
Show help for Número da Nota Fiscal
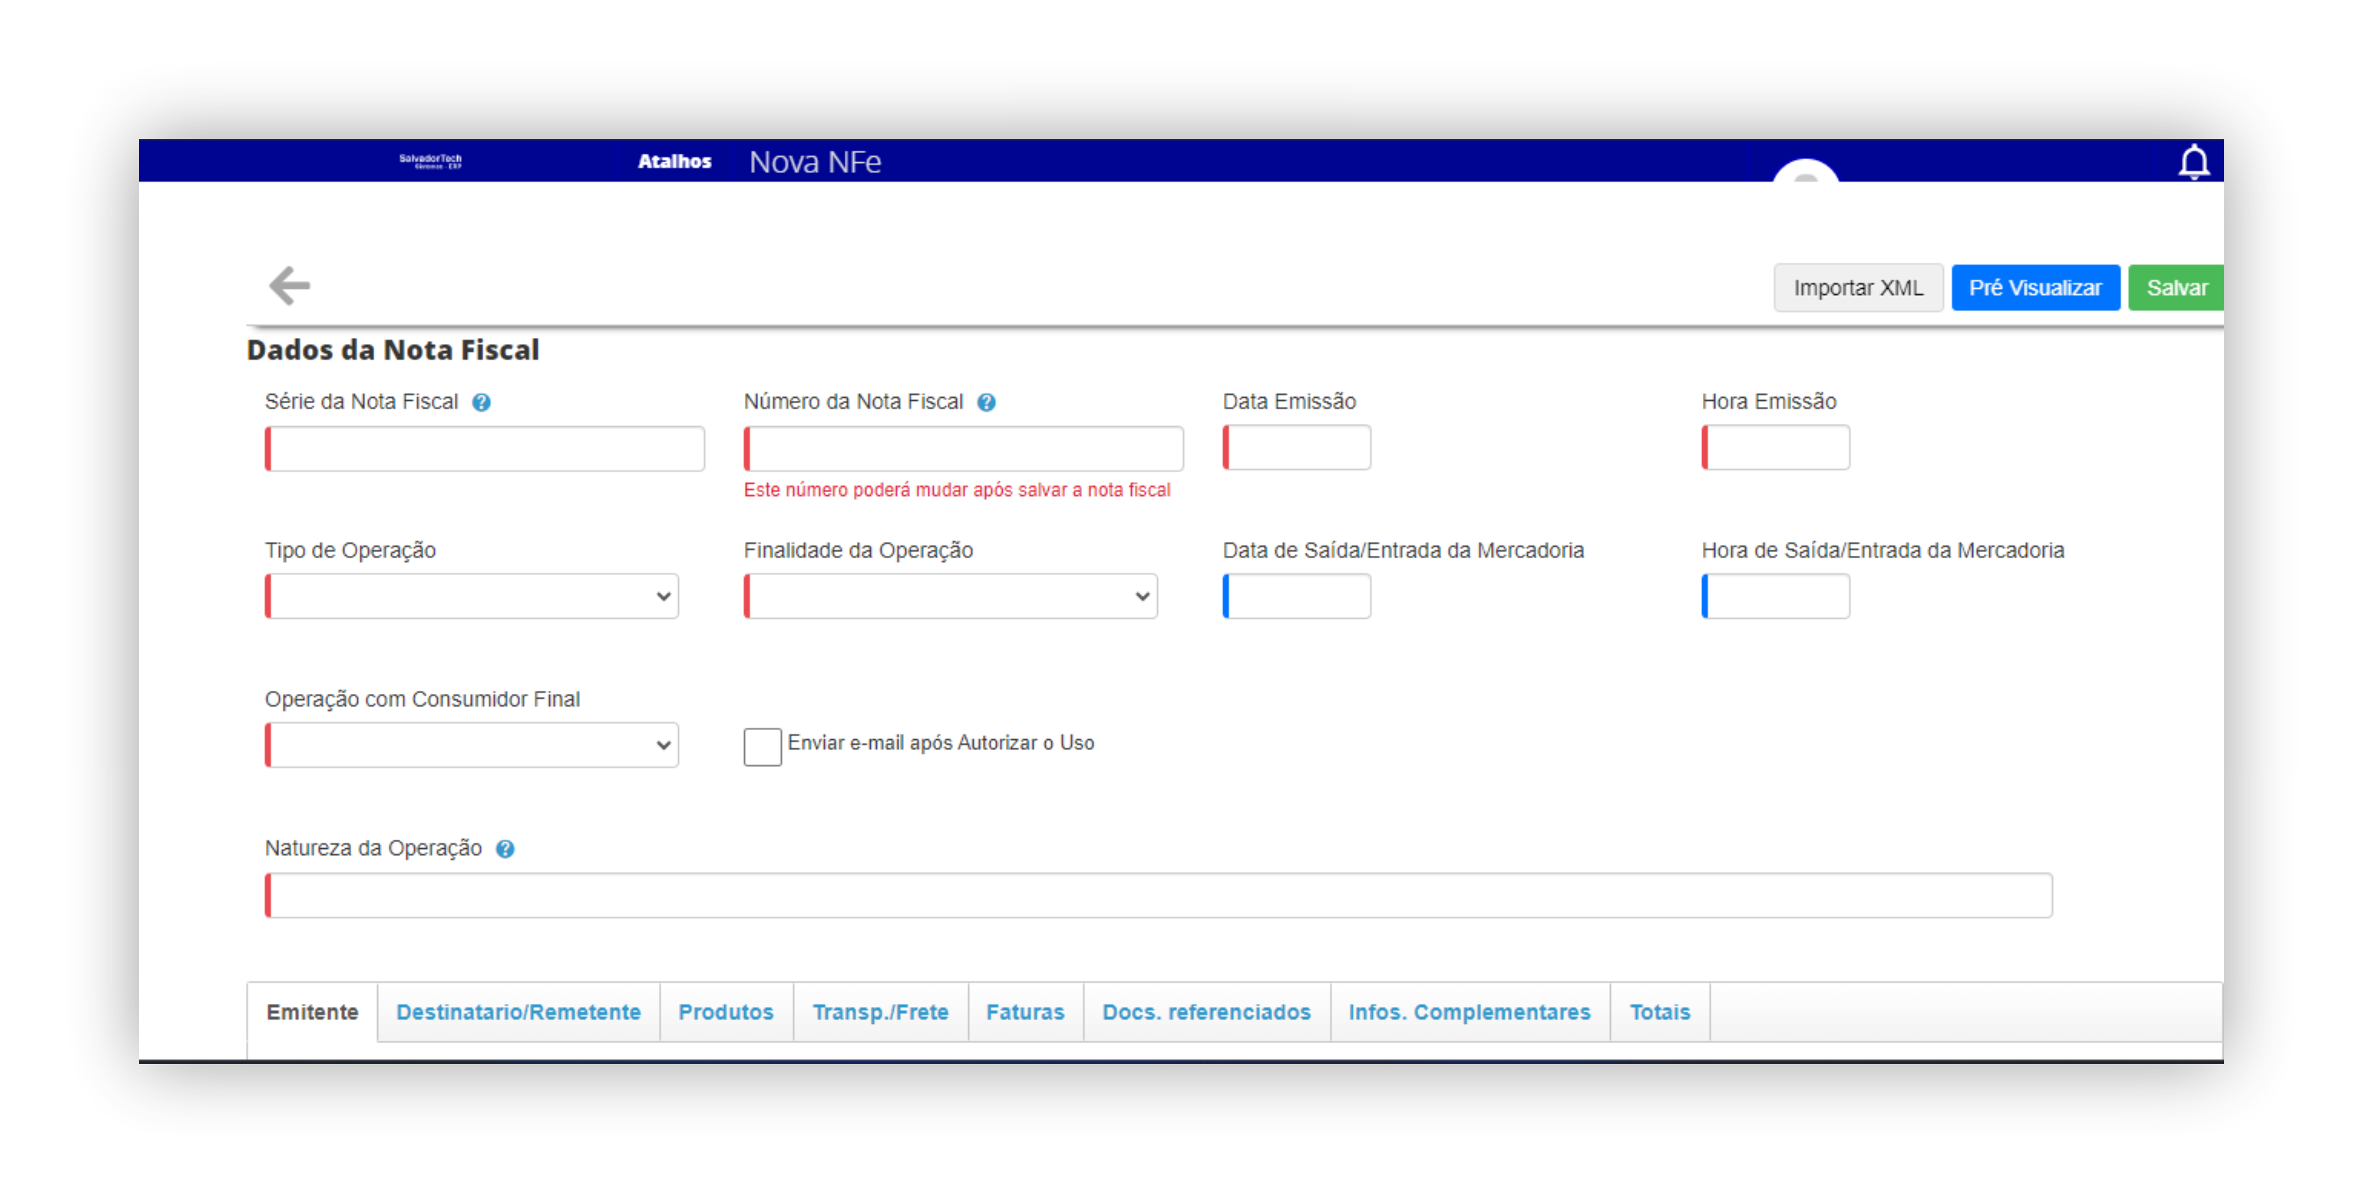(986, 402)
